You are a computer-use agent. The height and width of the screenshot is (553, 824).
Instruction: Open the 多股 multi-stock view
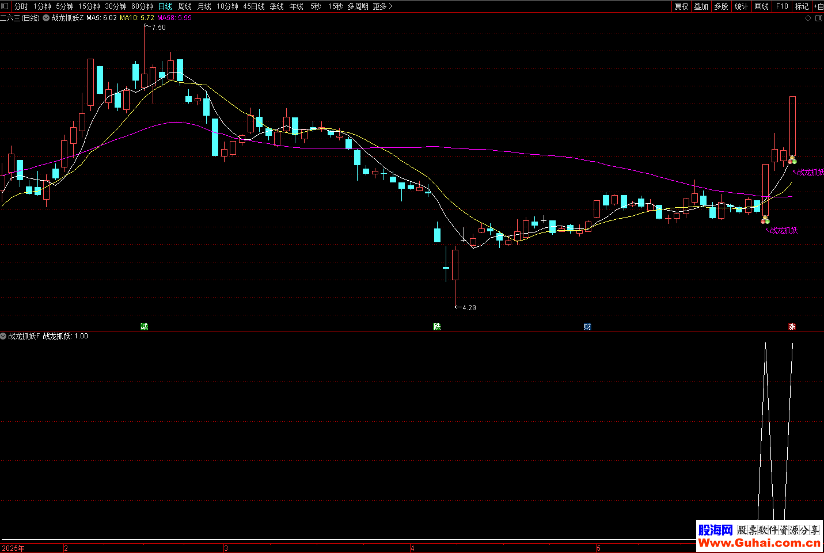pyautogui.click(x=722, y=6)
